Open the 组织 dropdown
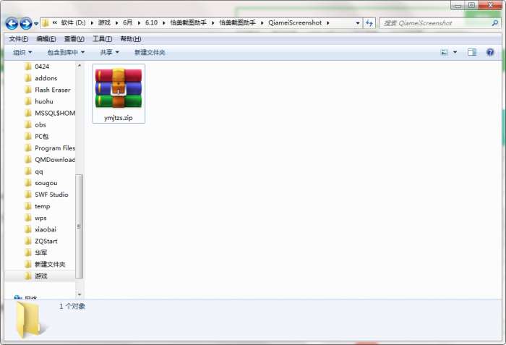Image resolution: width=506 pixels, height=345 pixels. click(x=22, y=52)
